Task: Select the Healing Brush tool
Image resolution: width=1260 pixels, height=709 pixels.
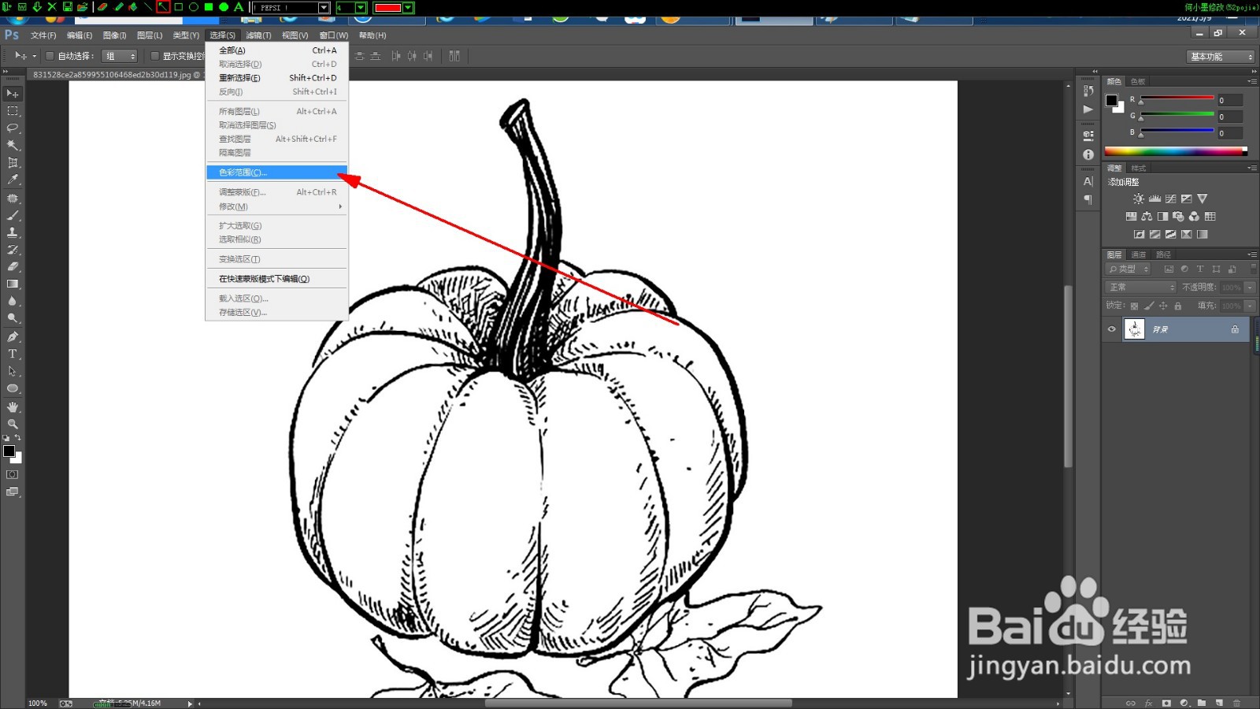Action: pos(13,198)
